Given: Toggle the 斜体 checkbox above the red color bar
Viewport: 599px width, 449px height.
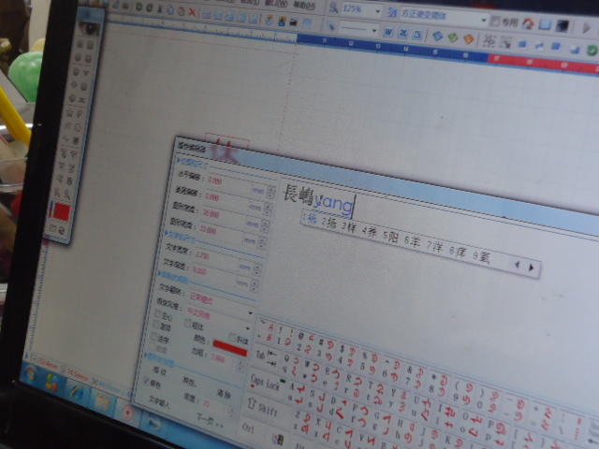Looking at the screenshot, I should (233, 337).
